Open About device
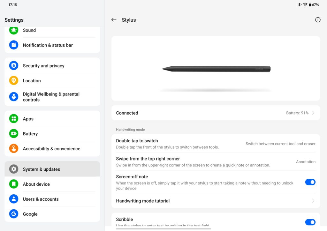 click(52, 184)
